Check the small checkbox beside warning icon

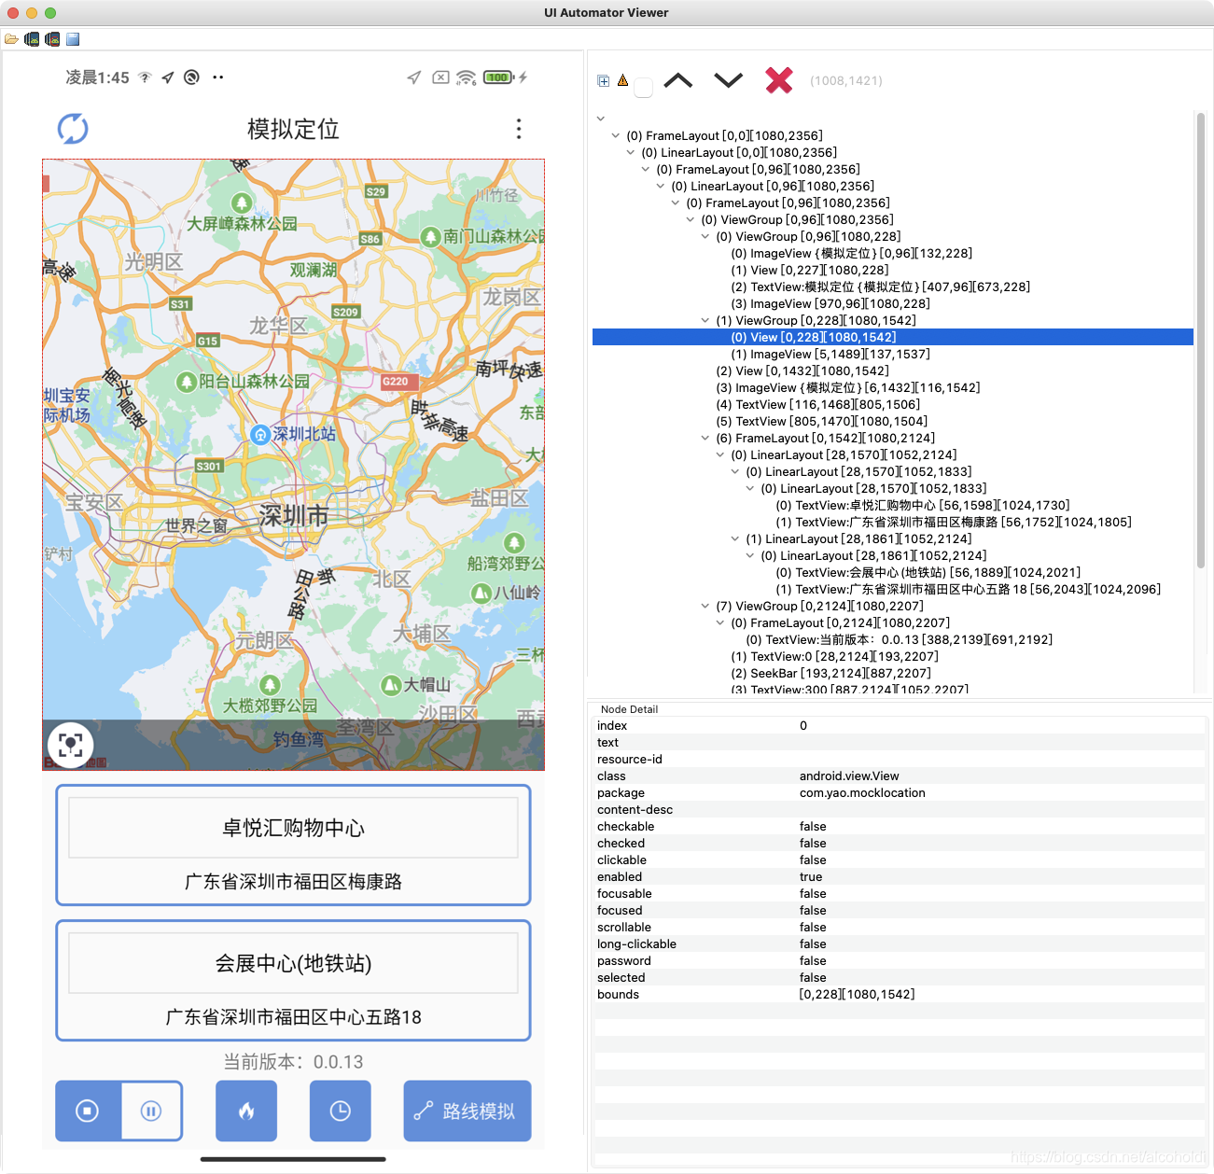pyautogui.click(x=643, y=88)
